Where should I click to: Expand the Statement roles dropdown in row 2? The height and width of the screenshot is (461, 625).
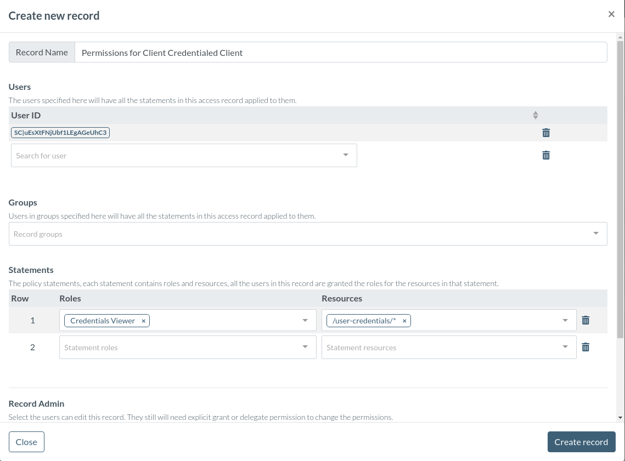coord(305,347)
